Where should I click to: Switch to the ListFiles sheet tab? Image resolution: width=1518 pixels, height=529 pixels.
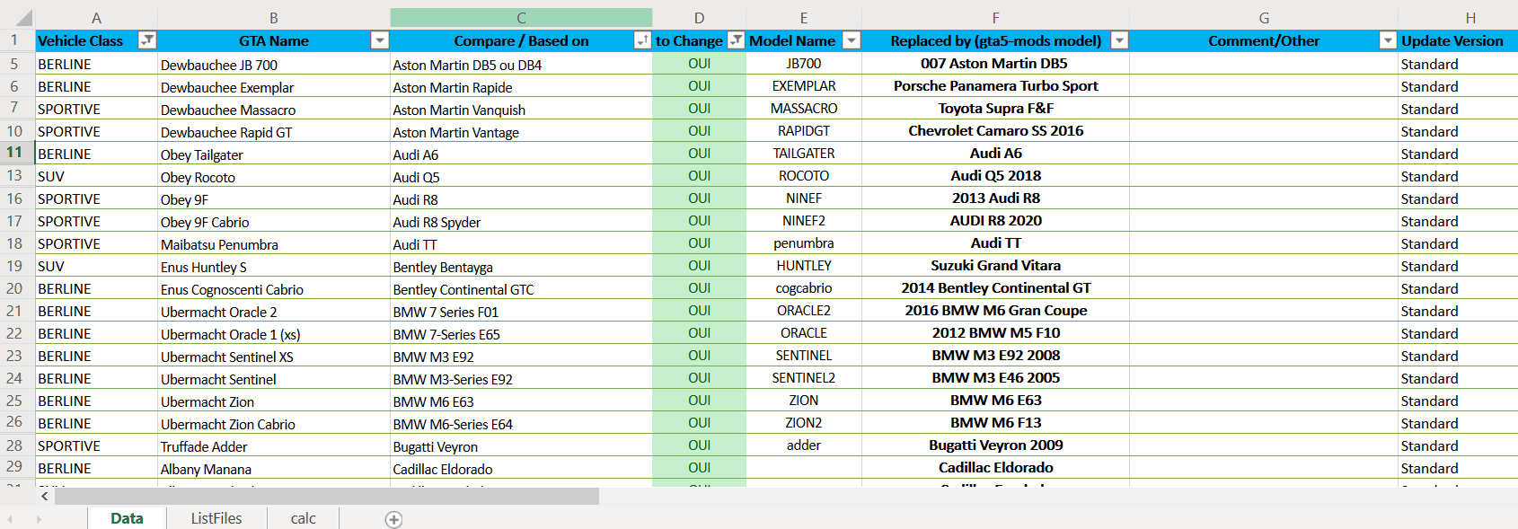(x=216, y=518)
